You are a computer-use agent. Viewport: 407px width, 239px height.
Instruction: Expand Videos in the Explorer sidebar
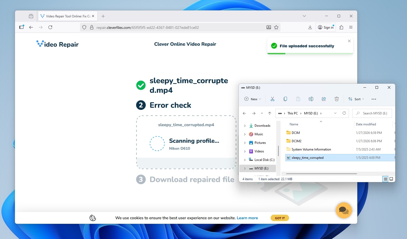coord(245,151)
